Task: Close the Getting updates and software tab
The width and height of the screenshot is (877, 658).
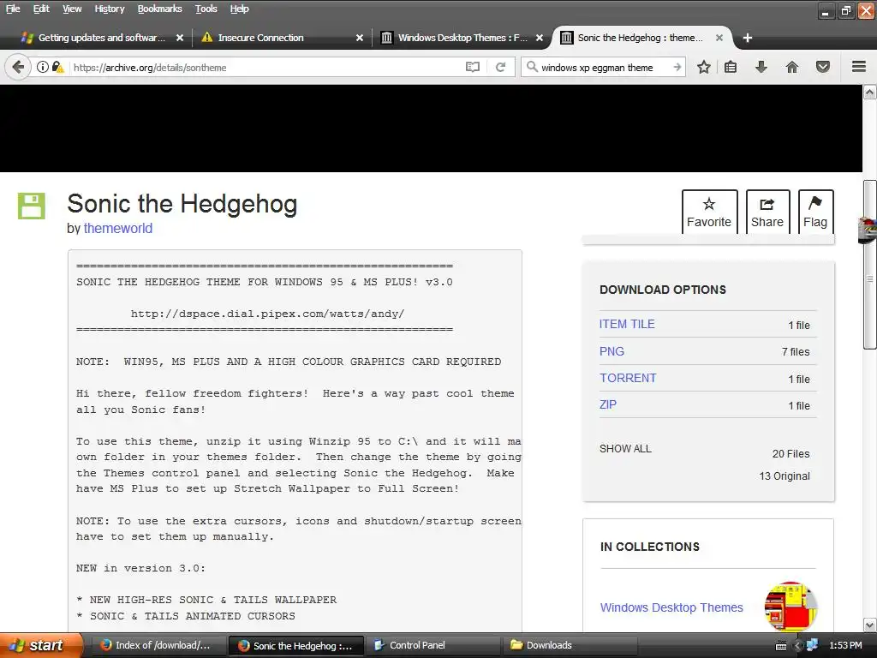Action: pos(180,38)
